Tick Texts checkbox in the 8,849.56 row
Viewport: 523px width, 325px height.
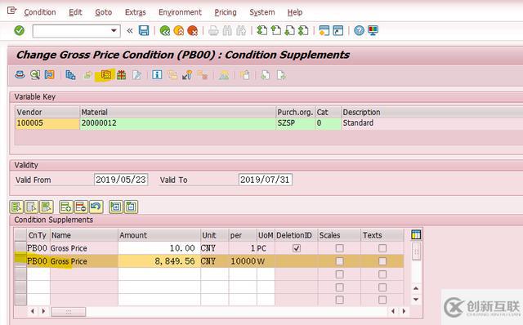pyautogui.click(x=382, y=261)
